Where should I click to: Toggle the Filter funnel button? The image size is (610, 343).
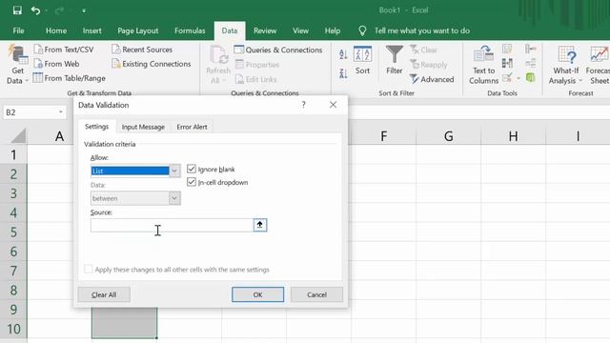pyautogui.click(x=394, y=61)
